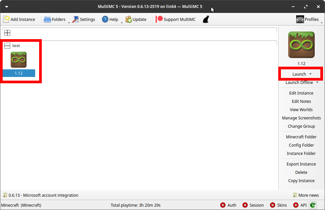Image resolution: width=325 pixels, height=210 pixels.
Task: Click More news
Action: (306, 195)
